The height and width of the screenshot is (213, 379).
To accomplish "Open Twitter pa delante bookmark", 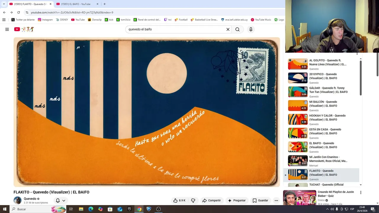I will pos(23,20).
